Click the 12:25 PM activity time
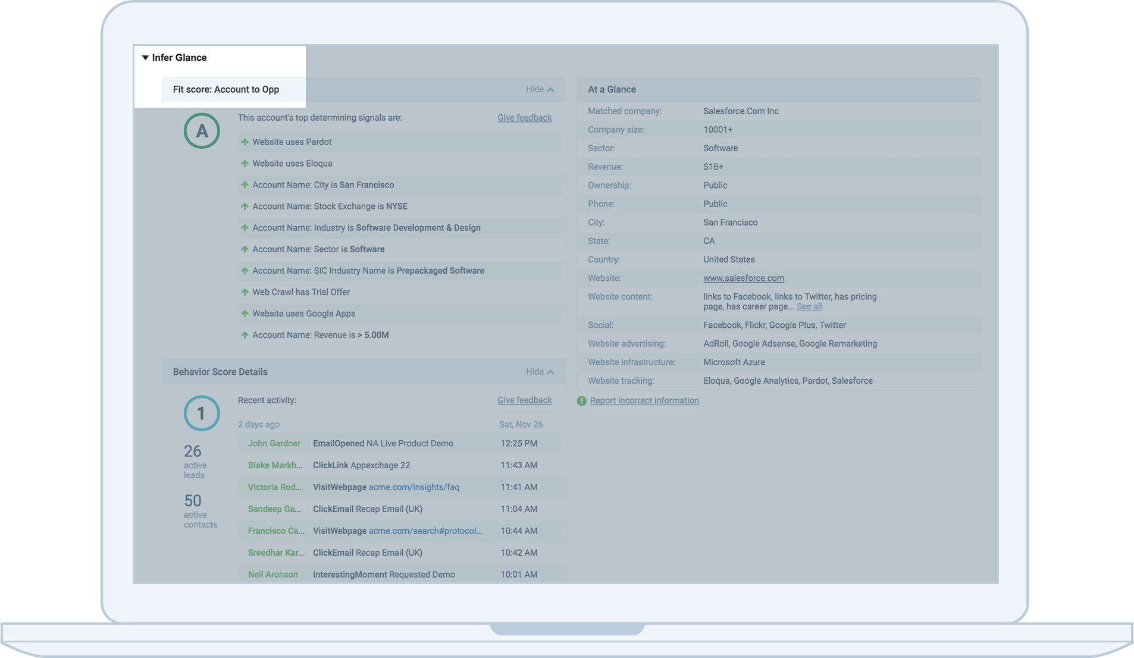Image resolution: width=1134 pixels, height=658 pixels. [x=519, y=443]
